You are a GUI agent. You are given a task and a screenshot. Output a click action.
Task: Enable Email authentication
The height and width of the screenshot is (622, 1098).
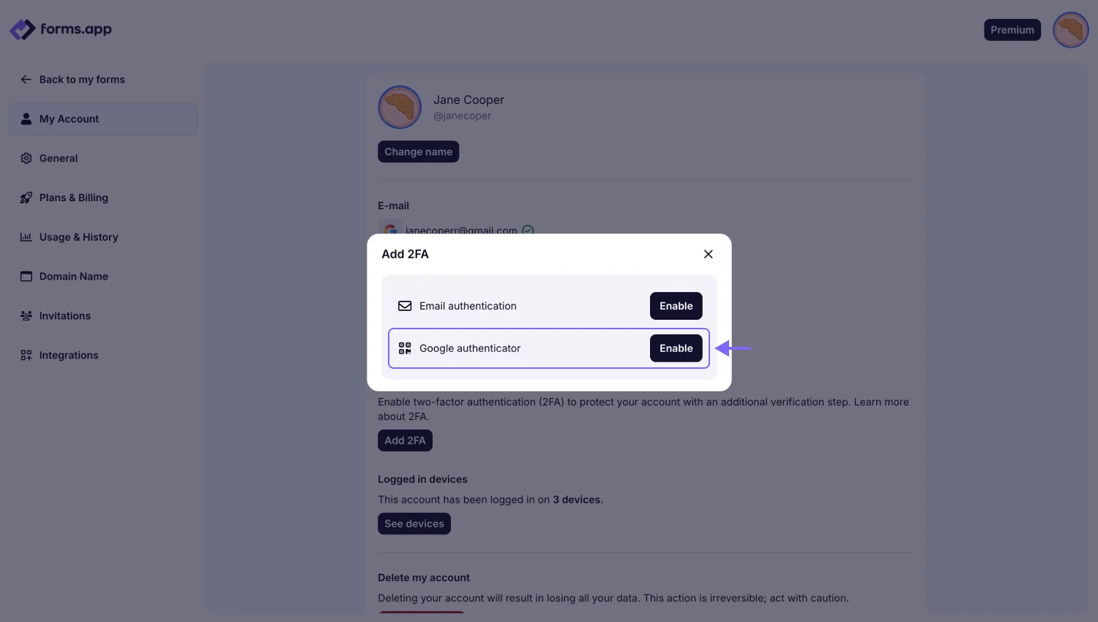(x=676, y=306)
